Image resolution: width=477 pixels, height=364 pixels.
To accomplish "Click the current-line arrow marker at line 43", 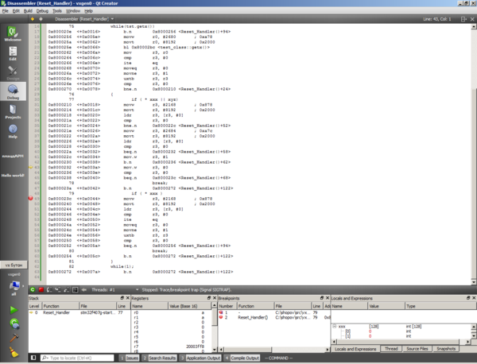I will (x=30, y=167).
